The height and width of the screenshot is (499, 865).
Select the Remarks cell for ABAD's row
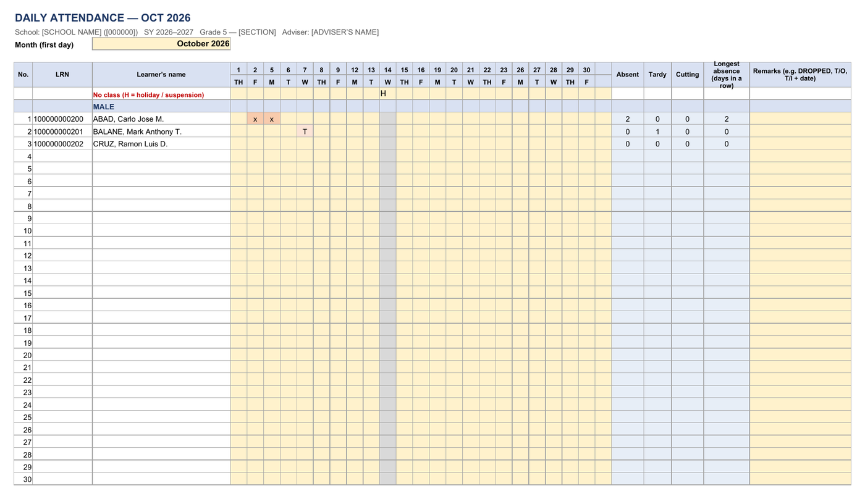point(800,119)
